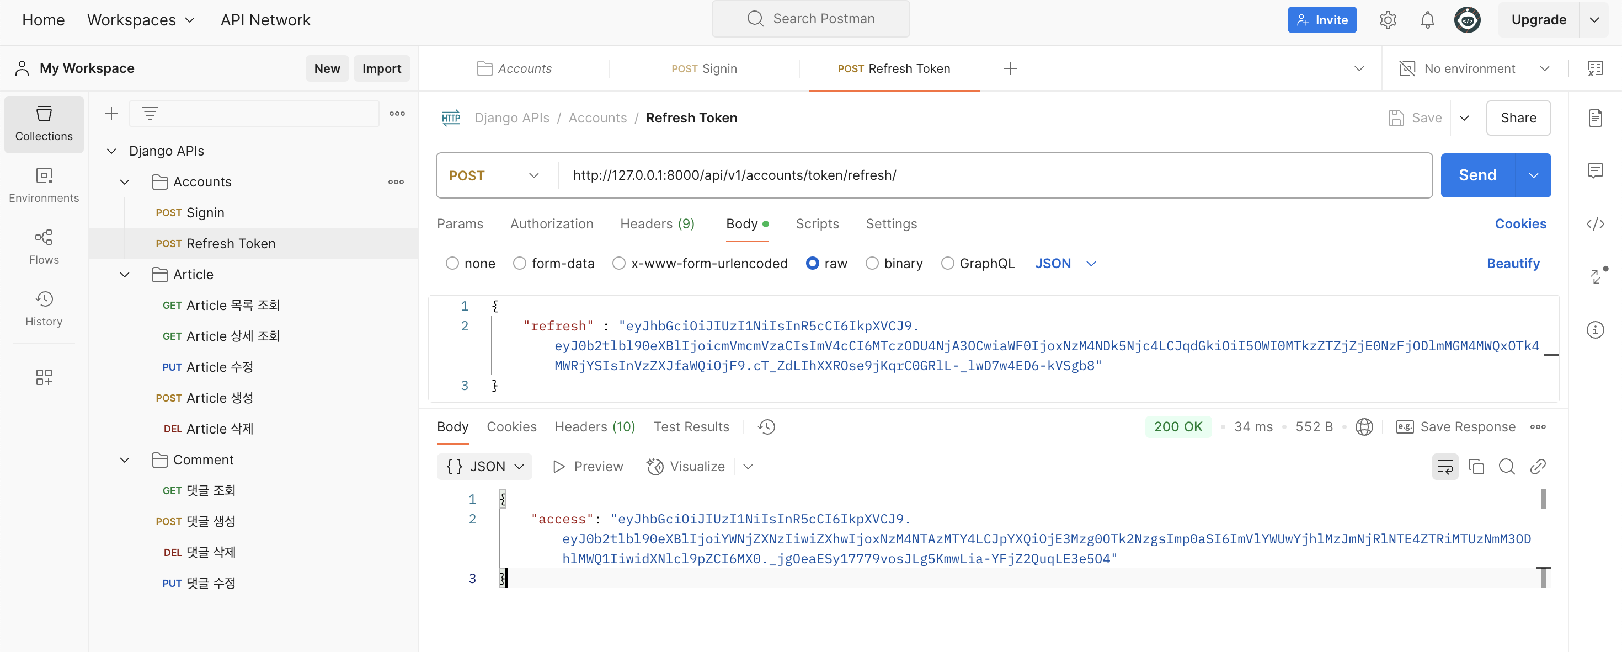Screen dimensions: 1622x652
Task: Select the raw body radio
Action: pyautogui.click(x=812, y=263)
